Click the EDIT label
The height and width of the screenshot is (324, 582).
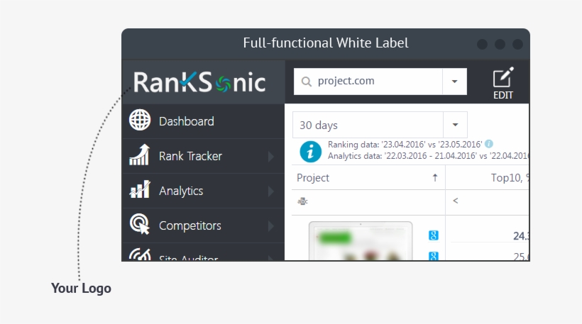(503, 95)
